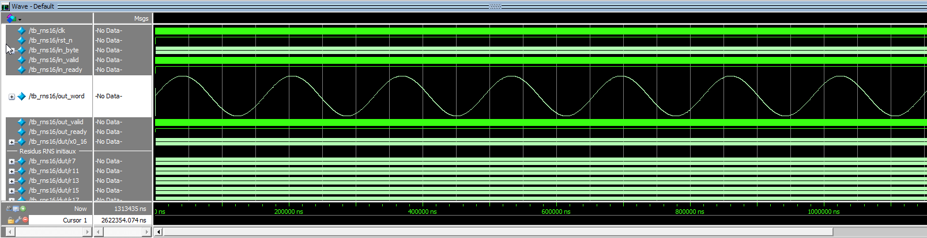The image size is (927, 238).
Task: Expand the /tb_rns16/dut/r7 signal
Action: point(12,162)
